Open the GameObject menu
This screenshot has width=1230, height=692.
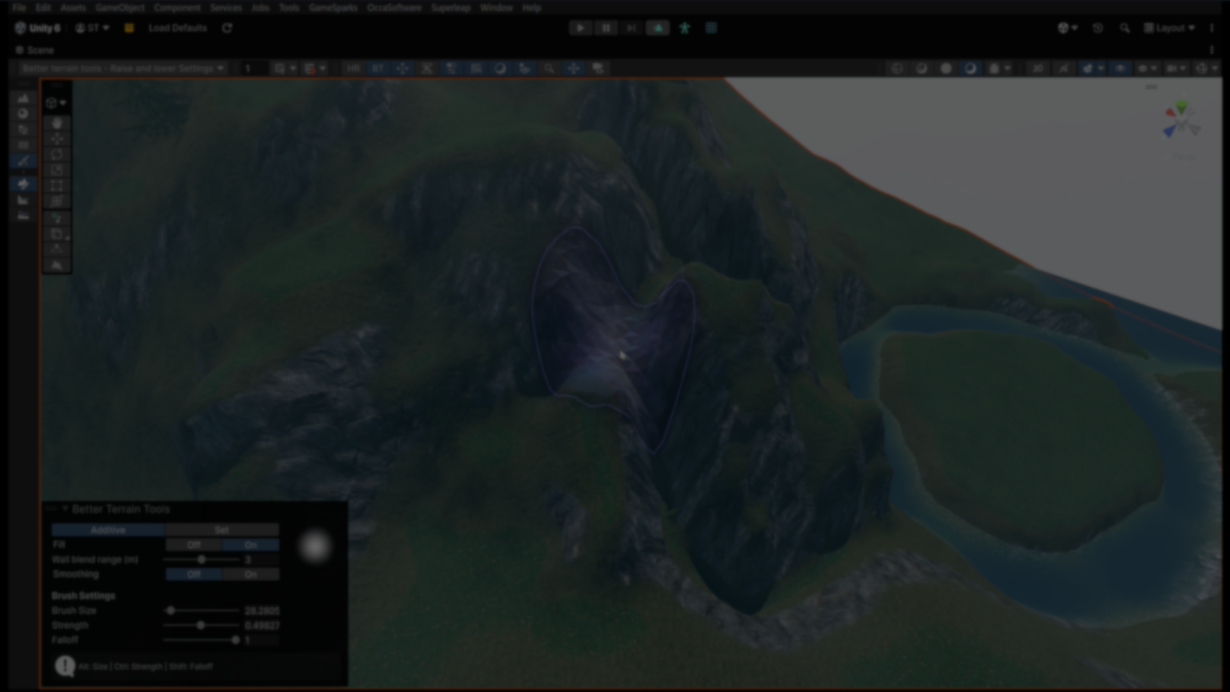[120, 8]
